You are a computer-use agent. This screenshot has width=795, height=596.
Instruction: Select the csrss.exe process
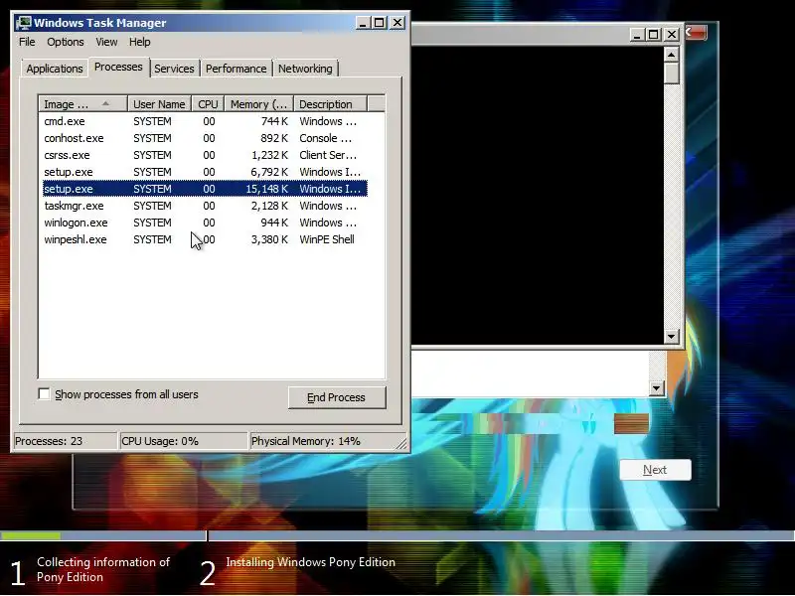pos(205,155)
